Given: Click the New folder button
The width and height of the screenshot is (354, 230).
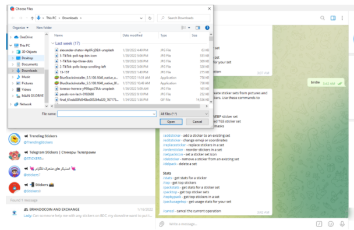Looking at the screenshot, I should [x=44, y=28].
